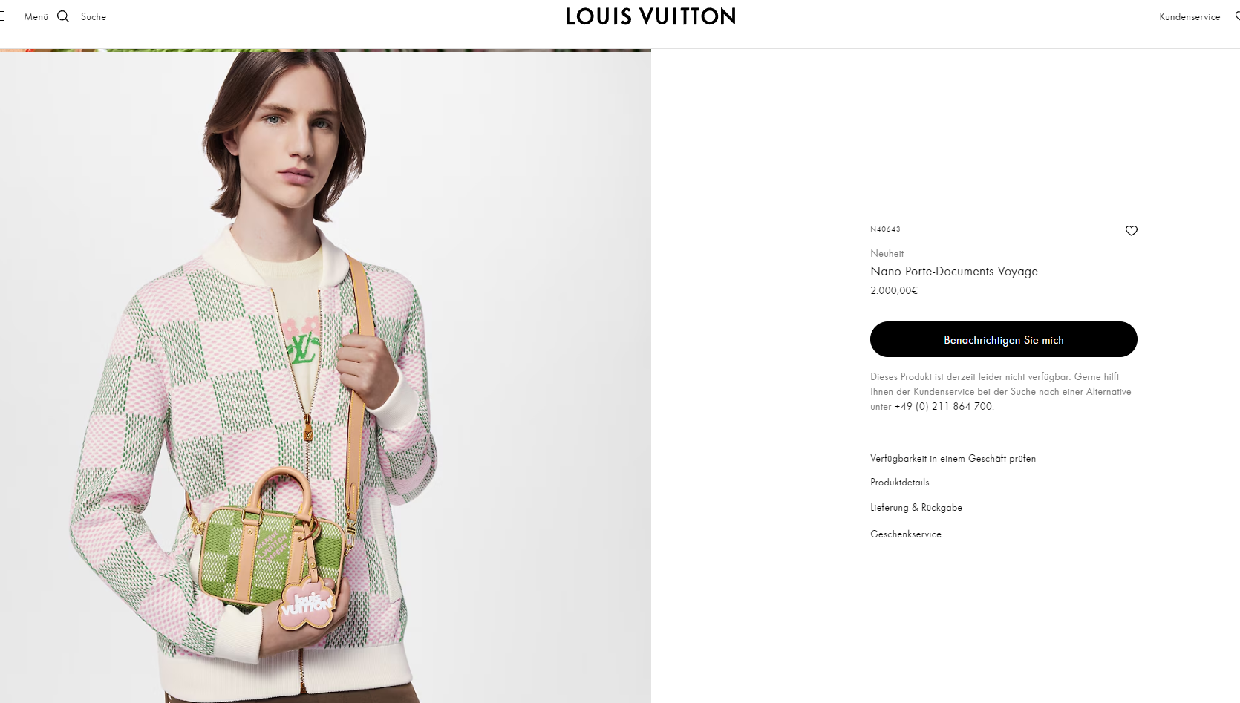Click the partially visible icon beside Kundenservice
The image size is (1240, 703).
pos(1237,16)
